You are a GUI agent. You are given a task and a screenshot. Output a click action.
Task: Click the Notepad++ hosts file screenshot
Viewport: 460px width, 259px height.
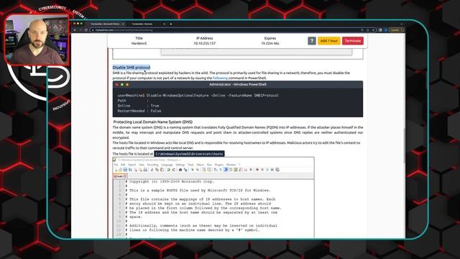click(x=213, y=198)
